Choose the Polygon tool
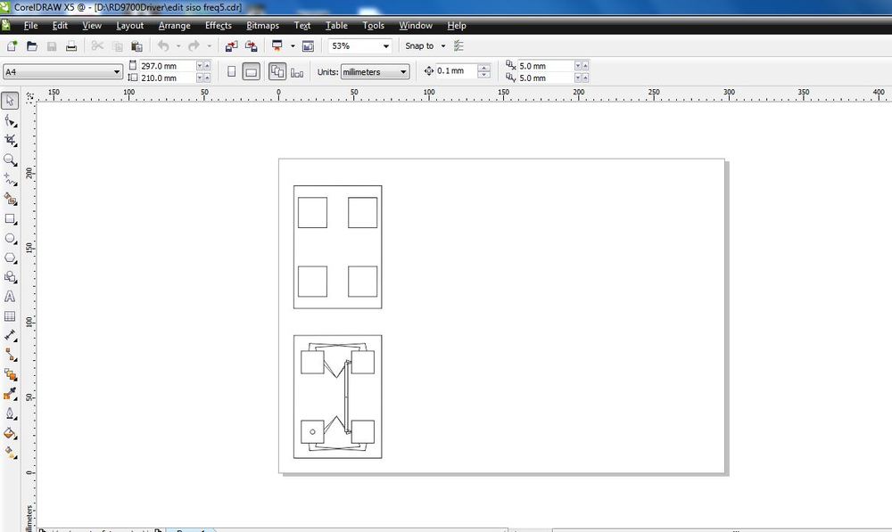This screenshot has width=892, height=532. [x=10, y=258]
